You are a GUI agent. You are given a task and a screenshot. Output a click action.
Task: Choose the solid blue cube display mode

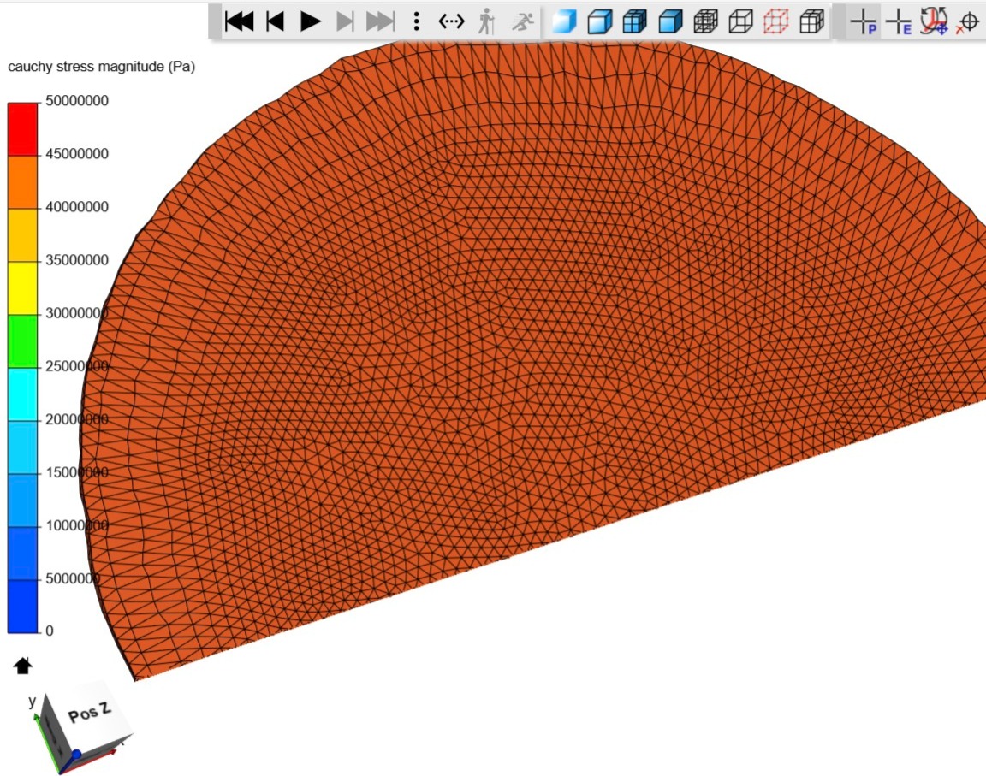point(670,21)
